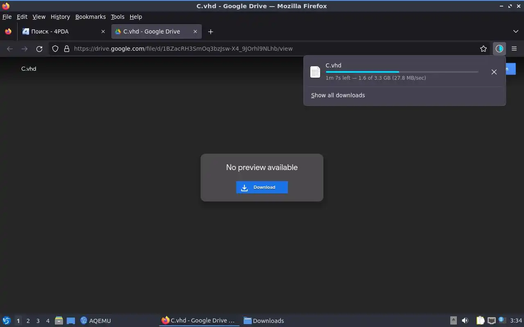Open the clipboard manager tray icon

coord(480,320)
